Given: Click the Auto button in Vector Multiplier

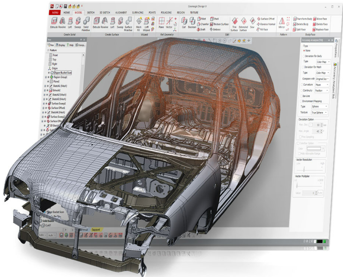Looking at the screenshot, I should [x=320, y=193].
